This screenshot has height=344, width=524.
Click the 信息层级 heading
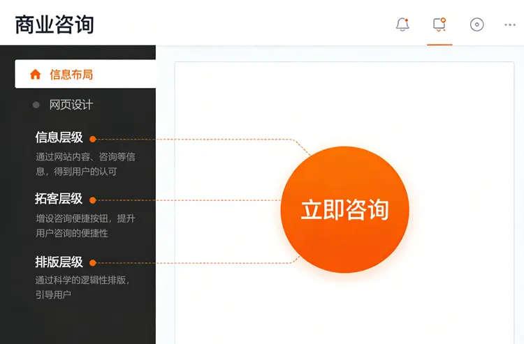click(x=59, y=138)
